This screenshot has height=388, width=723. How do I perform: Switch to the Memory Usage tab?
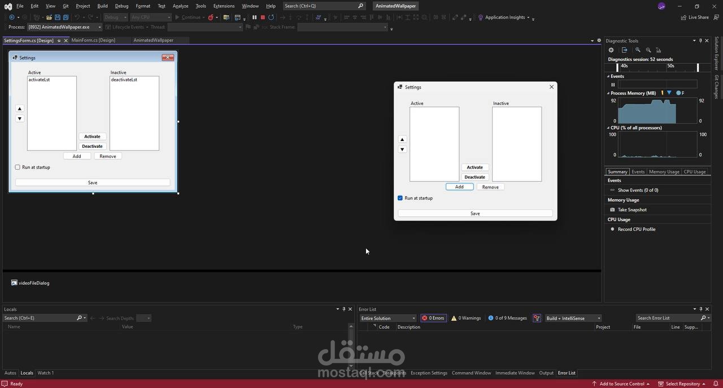tap(664, 171)
